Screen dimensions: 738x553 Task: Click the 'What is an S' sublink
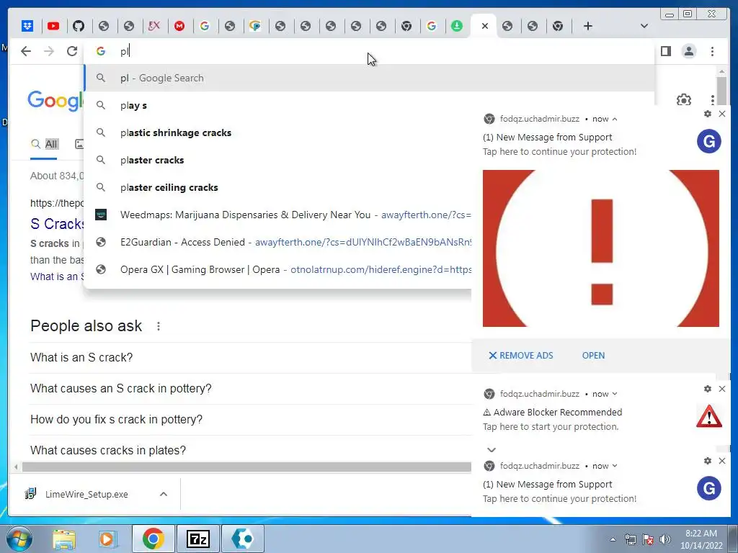click(57, 276)
